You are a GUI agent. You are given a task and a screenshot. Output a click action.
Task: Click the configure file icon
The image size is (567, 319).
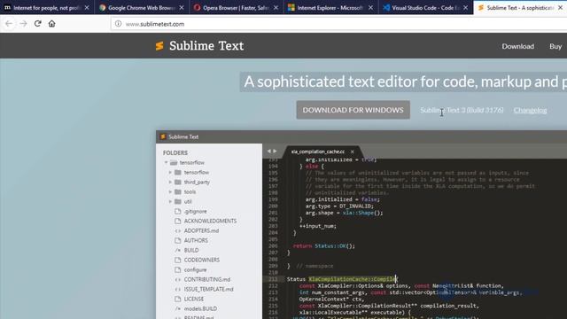(178, 269)
